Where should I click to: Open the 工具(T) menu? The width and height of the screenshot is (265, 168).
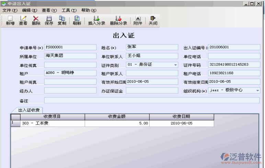tap(69, 10)
